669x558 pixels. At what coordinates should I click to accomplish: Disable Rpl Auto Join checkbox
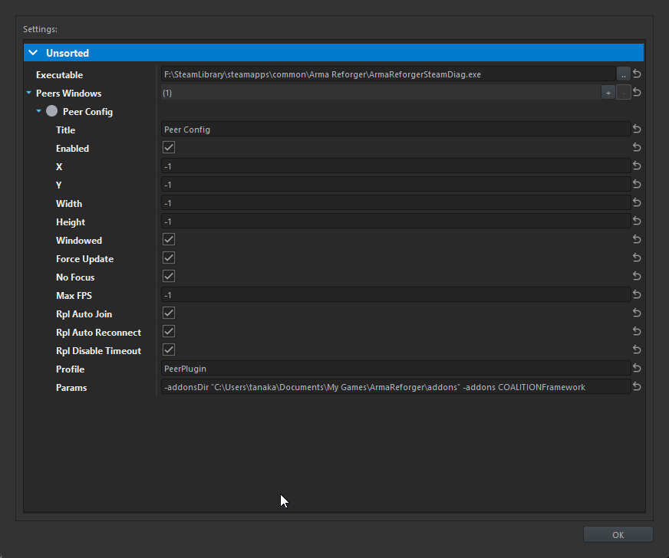[x=169, y=313]
